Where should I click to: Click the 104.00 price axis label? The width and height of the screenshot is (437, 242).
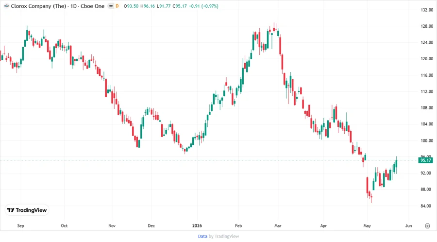[x=427, y=124]
